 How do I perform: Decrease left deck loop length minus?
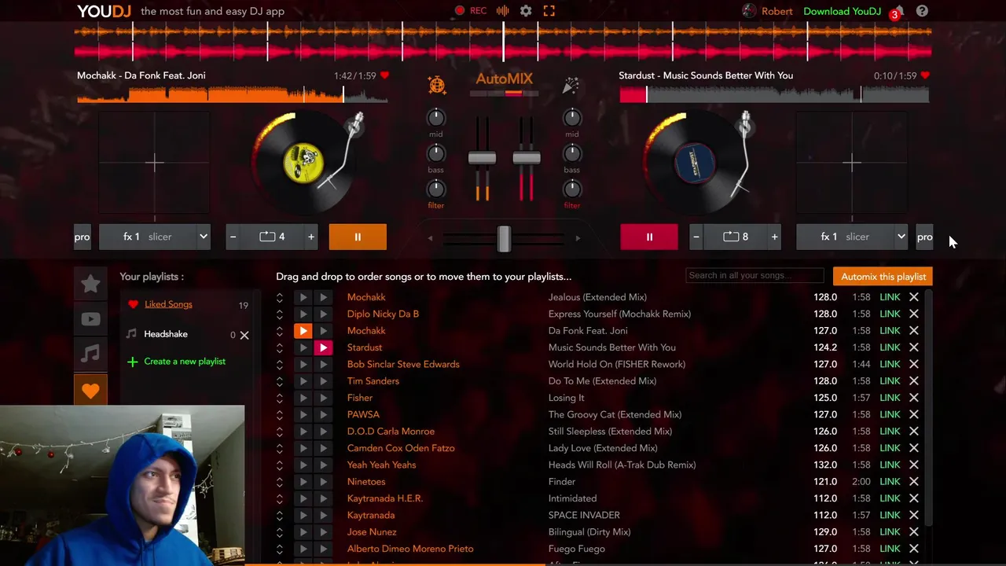tap(233, 237)
